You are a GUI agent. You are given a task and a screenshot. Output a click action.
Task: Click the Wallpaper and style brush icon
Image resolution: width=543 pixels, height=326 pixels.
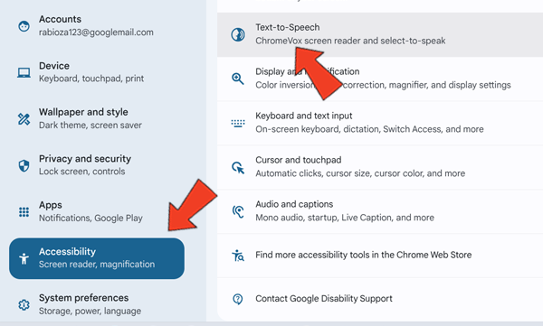(x=24, y=119)
